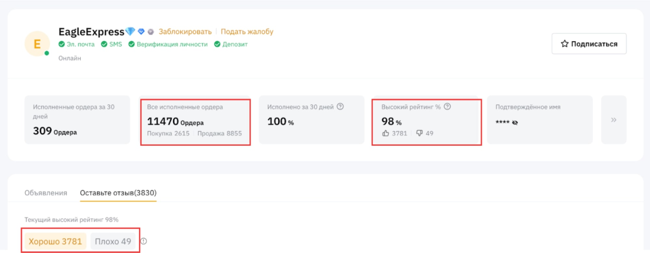Click the thumbs-down icon with 49
This screenshot has height=253, width=650.
[x=419, y=133]
